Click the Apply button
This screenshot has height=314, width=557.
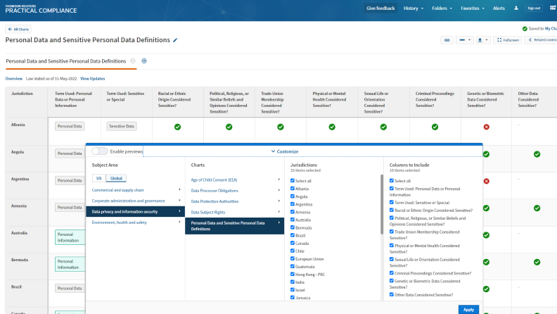tap(468, 309)
